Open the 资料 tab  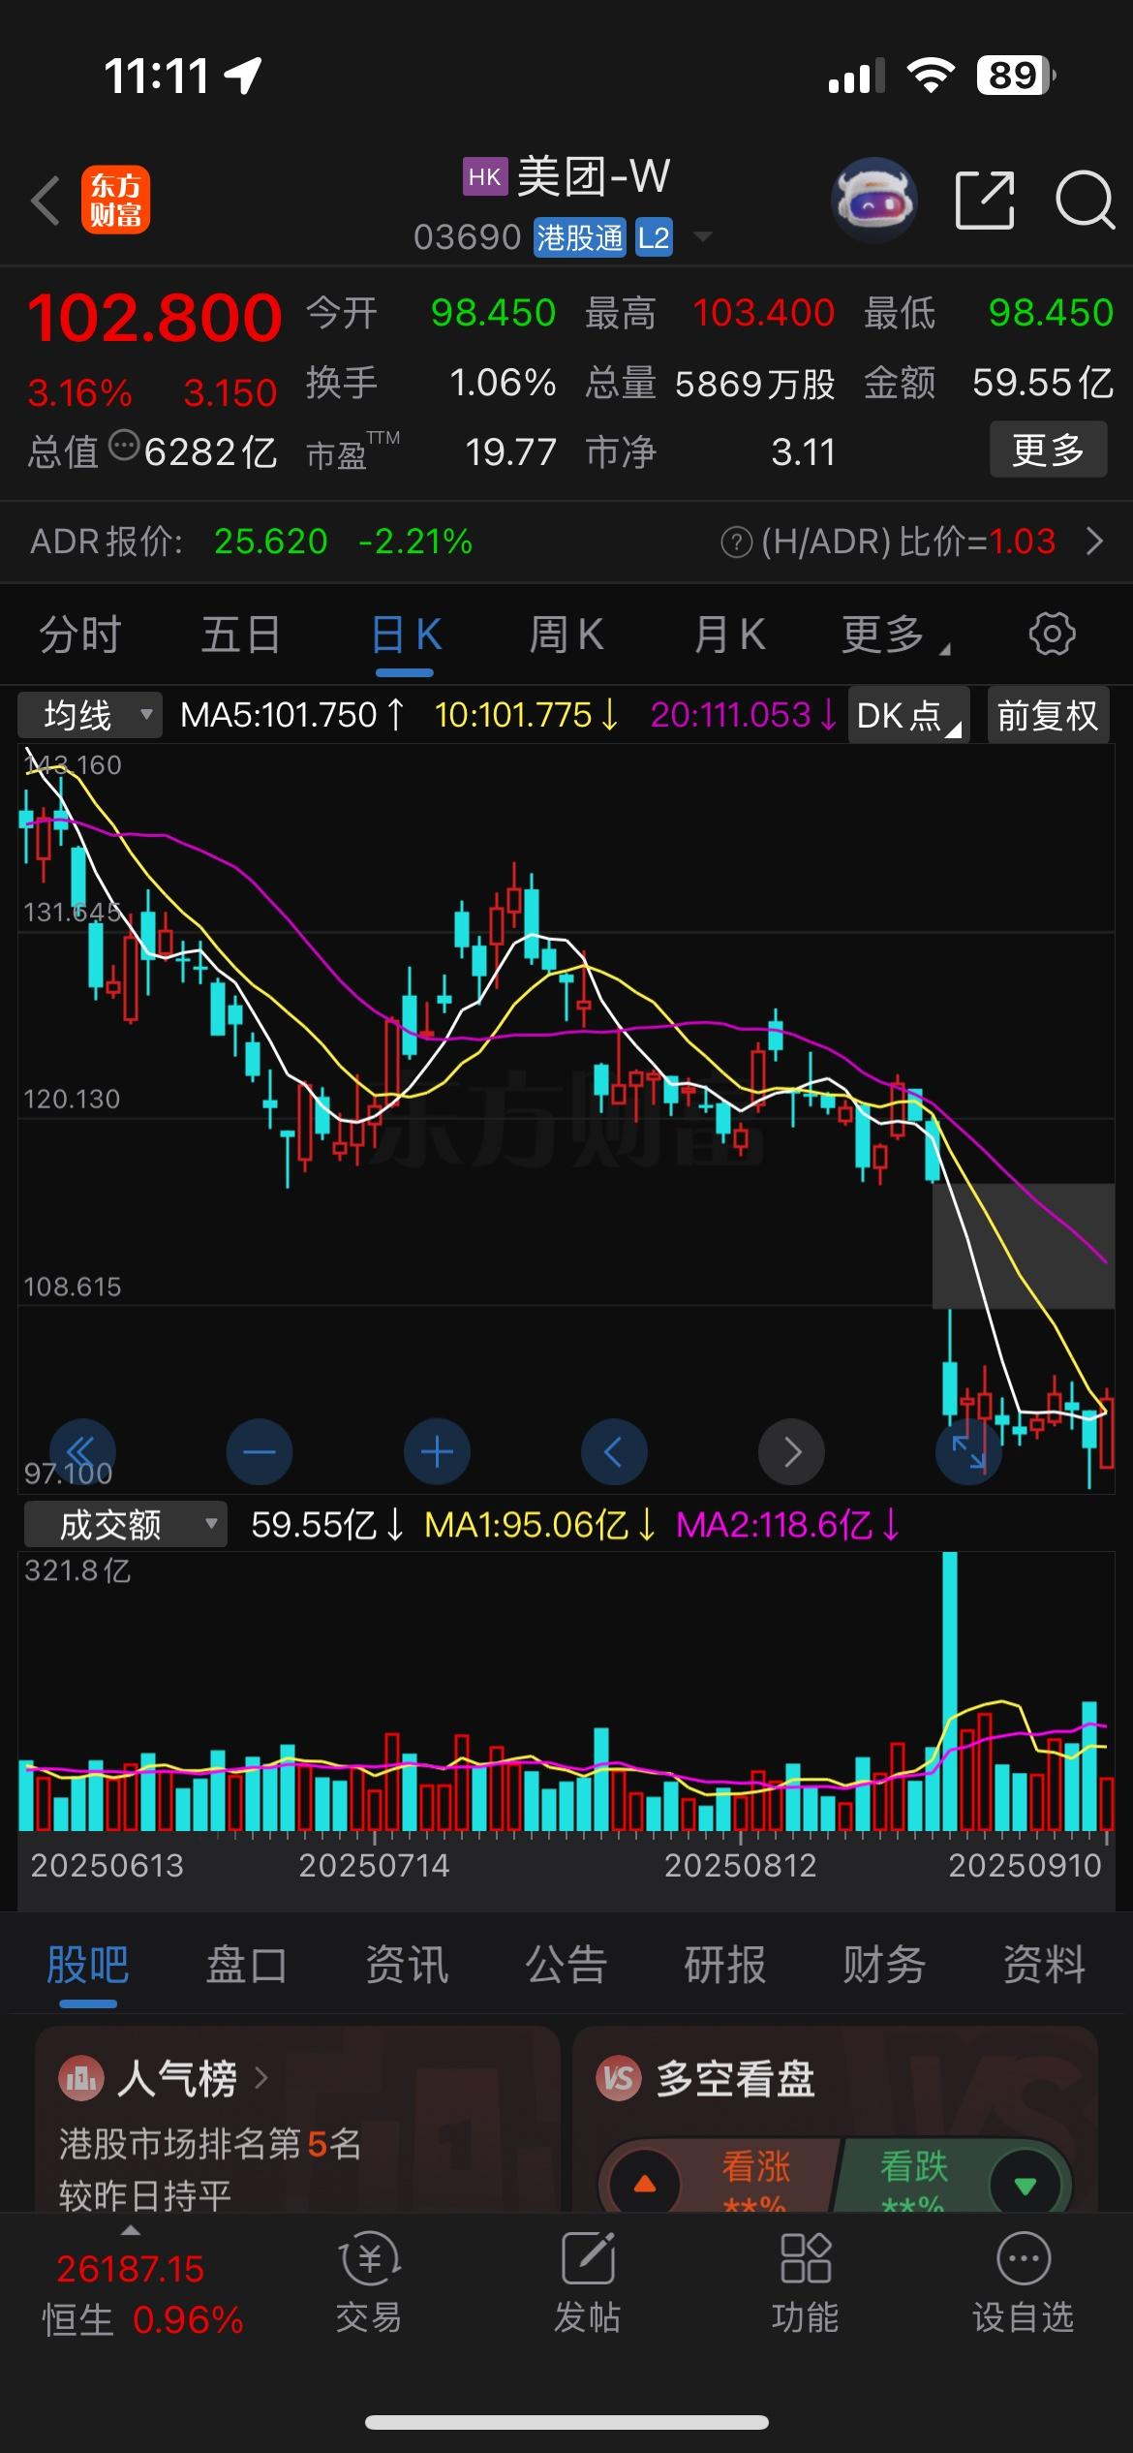click(x=1044, y=1965)
